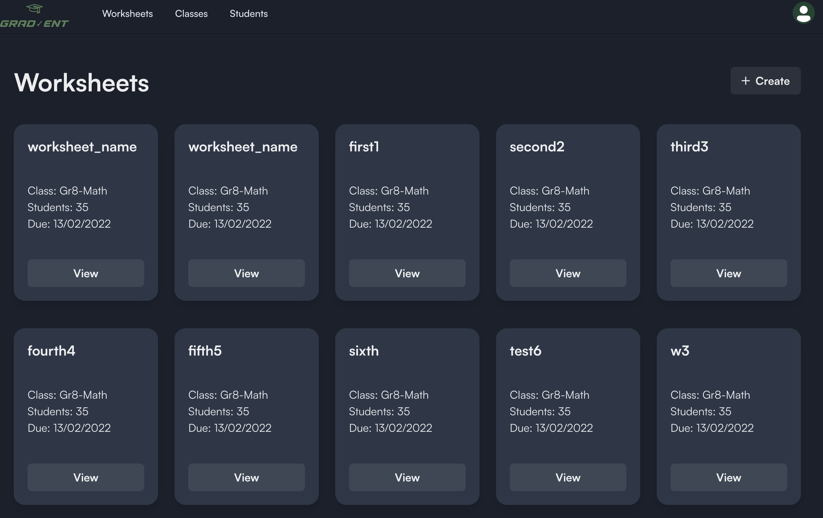Open the Worksheets nav item

coord(127,14)
